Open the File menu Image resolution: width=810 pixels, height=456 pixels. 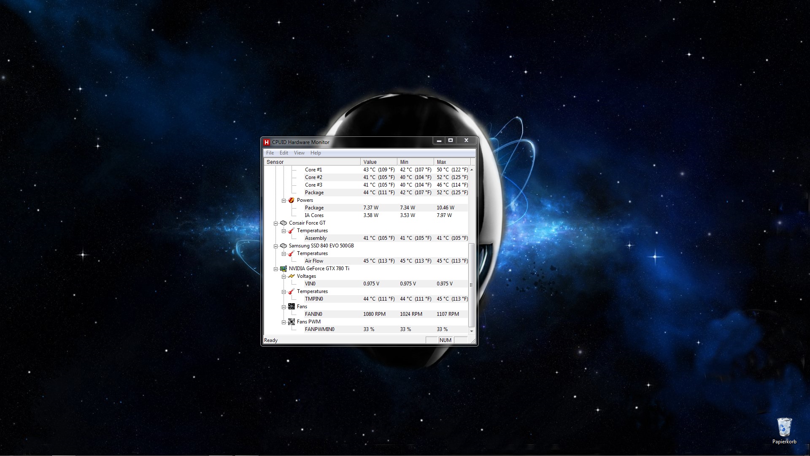point(270,153)
